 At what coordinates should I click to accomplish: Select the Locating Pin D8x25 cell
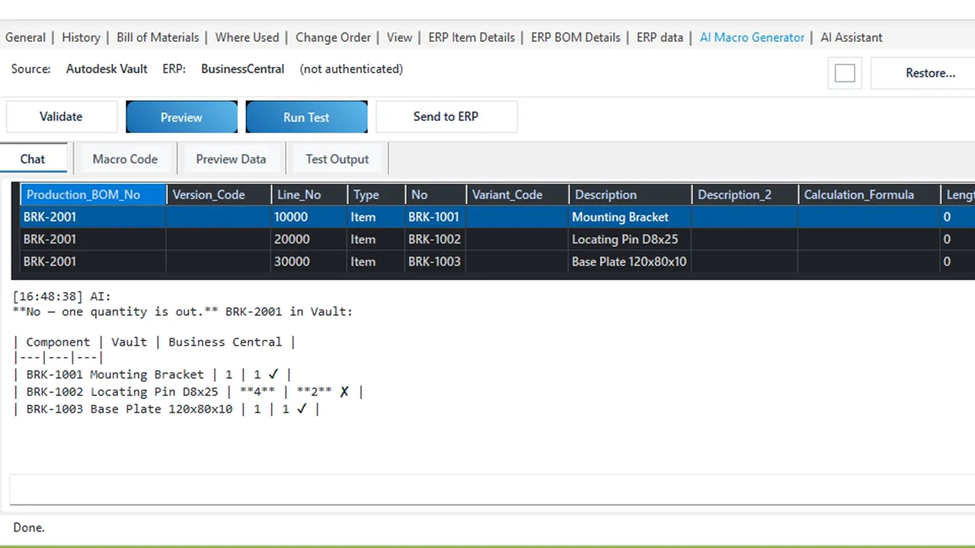coord(630,239)
